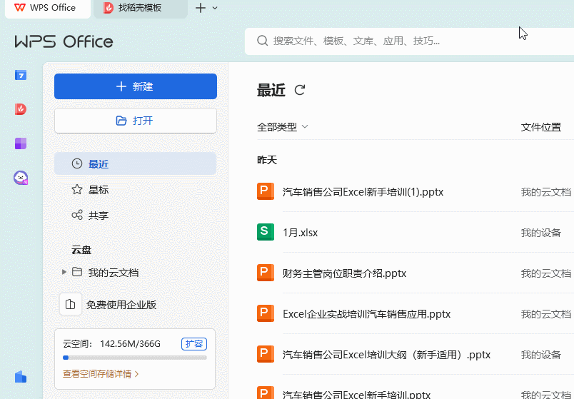Open 汽车销售公司Excel培训大纲（新手适用）.pptx
The height and width of the screenshot is (399, 574).
click(x=386, y=355)
